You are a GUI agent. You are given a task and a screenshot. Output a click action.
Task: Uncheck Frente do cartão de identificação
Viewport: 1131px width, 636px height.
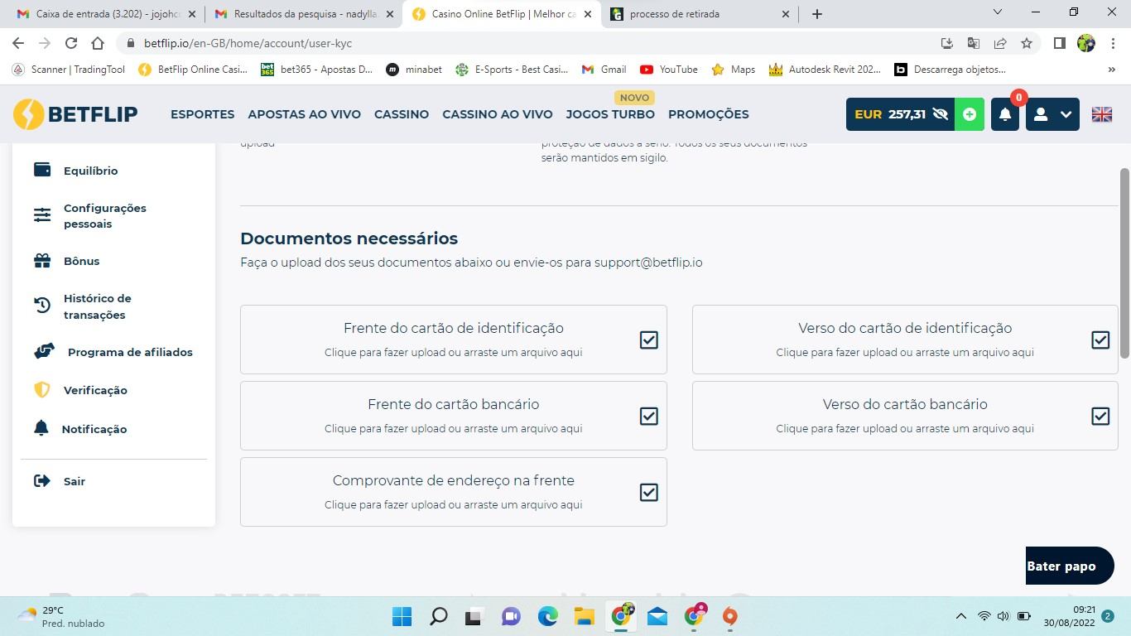pyautogui.click(x=648, y=340)
